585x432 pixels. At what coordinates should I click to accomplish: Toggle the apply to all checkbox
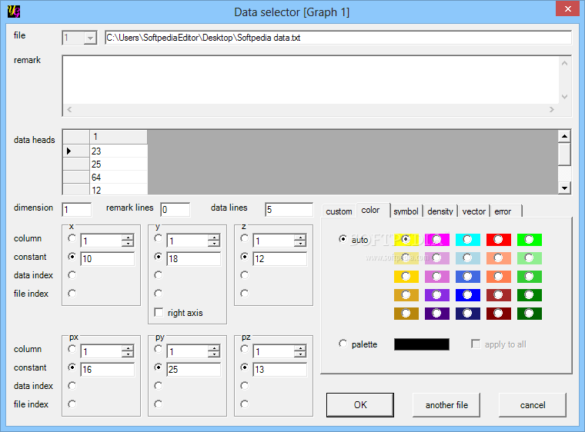pyautogui.click(x=476, y=344)
